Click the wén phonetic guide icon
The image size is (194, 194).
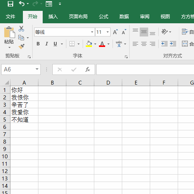(119, 44)
